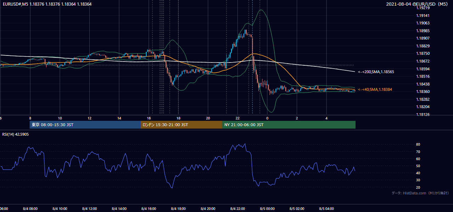
Task: Click RSI scale level 70
Action: [418, 152]
